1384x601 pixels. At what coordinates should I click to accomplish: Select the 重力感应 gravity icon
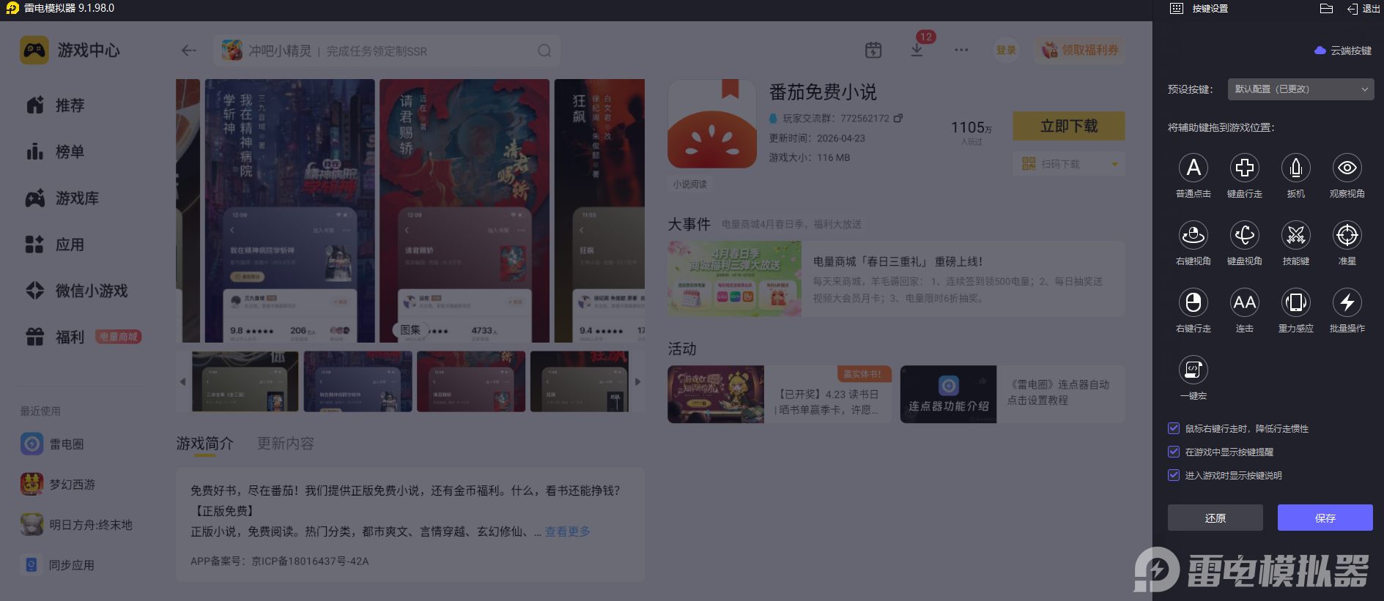click(x=1295, y=302)
